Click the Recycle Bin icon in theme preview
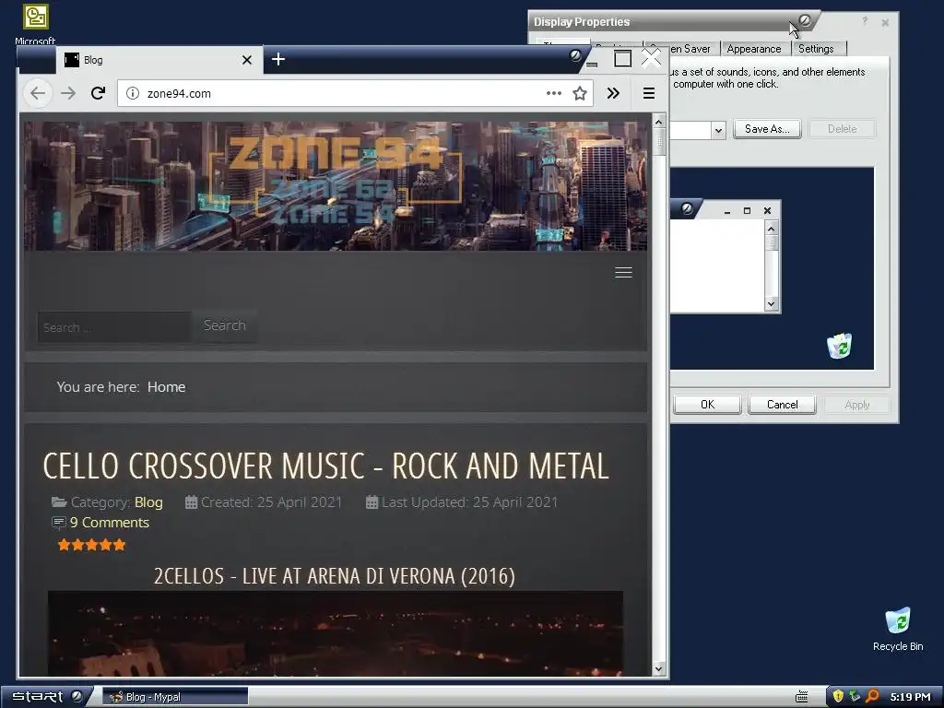The height and width of the screenshot is (708, 944). (x=839, y=347)
